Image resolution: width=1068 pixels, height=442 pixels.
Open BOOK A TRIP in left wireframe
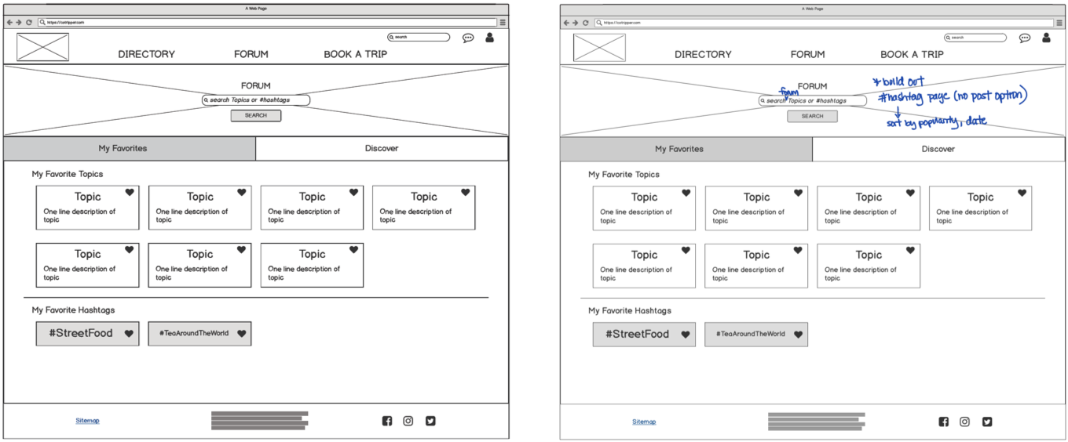tap(356, 54)
